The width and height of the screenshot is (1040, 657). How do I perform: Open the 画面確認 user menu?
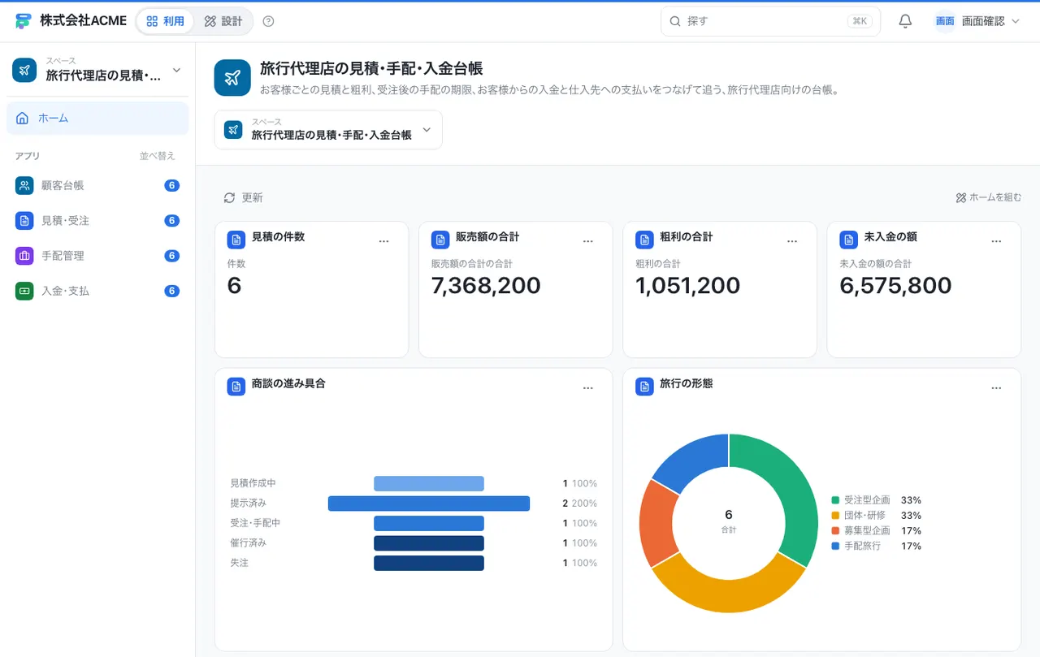click(977, 21)
